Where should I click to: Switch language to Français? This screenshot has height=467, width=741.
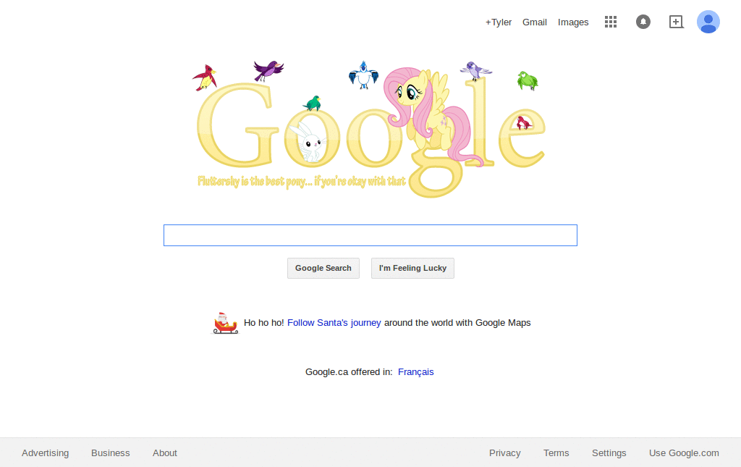(415, 372)
